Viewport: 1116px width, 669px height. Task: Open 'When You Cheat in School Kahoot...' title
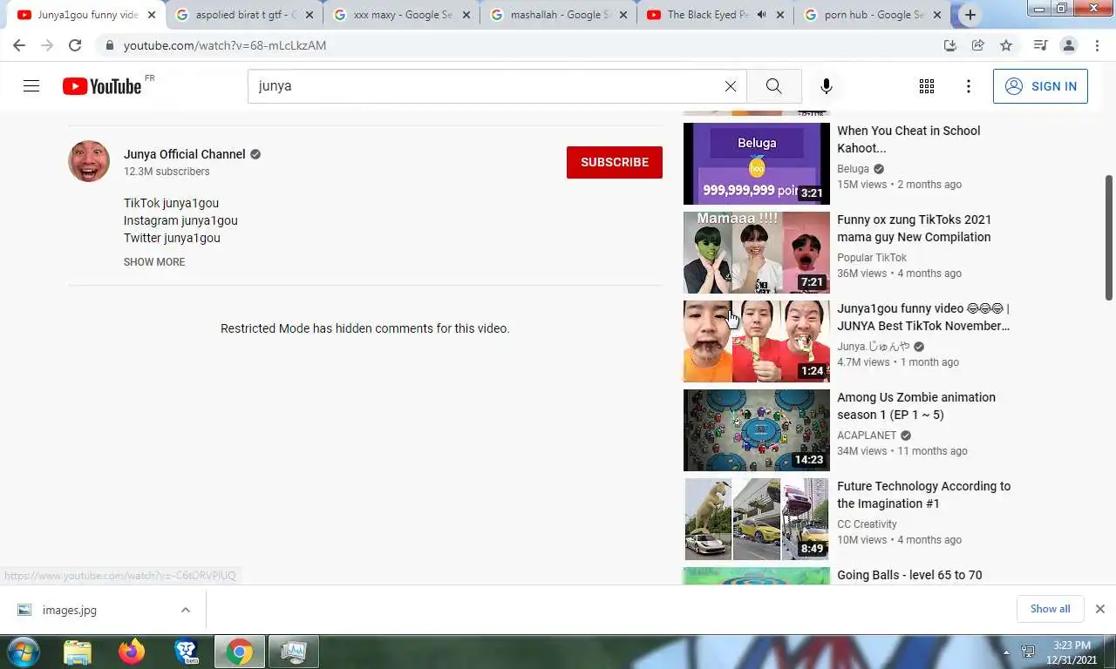(908, 139)
